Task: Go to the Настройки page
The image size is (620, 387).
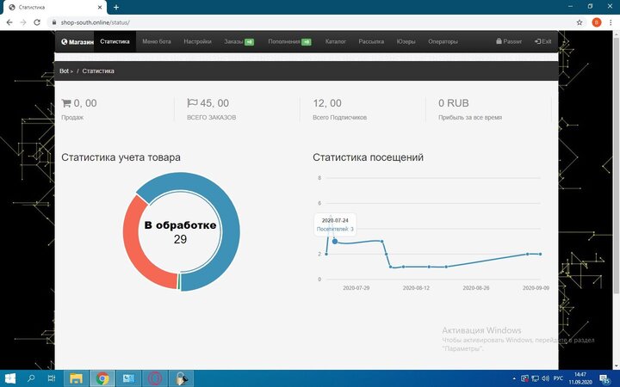Action: pyautogui.click(x=197, y=41)
